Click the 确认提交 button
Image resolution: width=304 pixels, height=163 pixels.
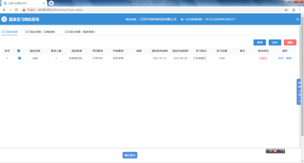coord(130,155)
